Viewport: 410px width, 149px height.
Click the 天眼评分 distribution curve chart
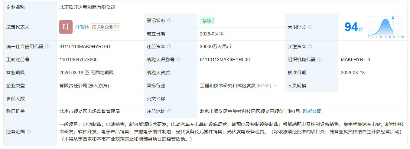click(x=386, y=27)
